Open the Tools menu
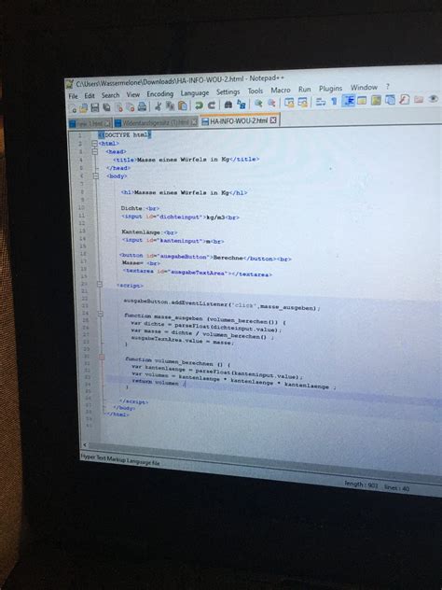The width and height of the screenshot is (442, 590). click(x=256, y=91)
